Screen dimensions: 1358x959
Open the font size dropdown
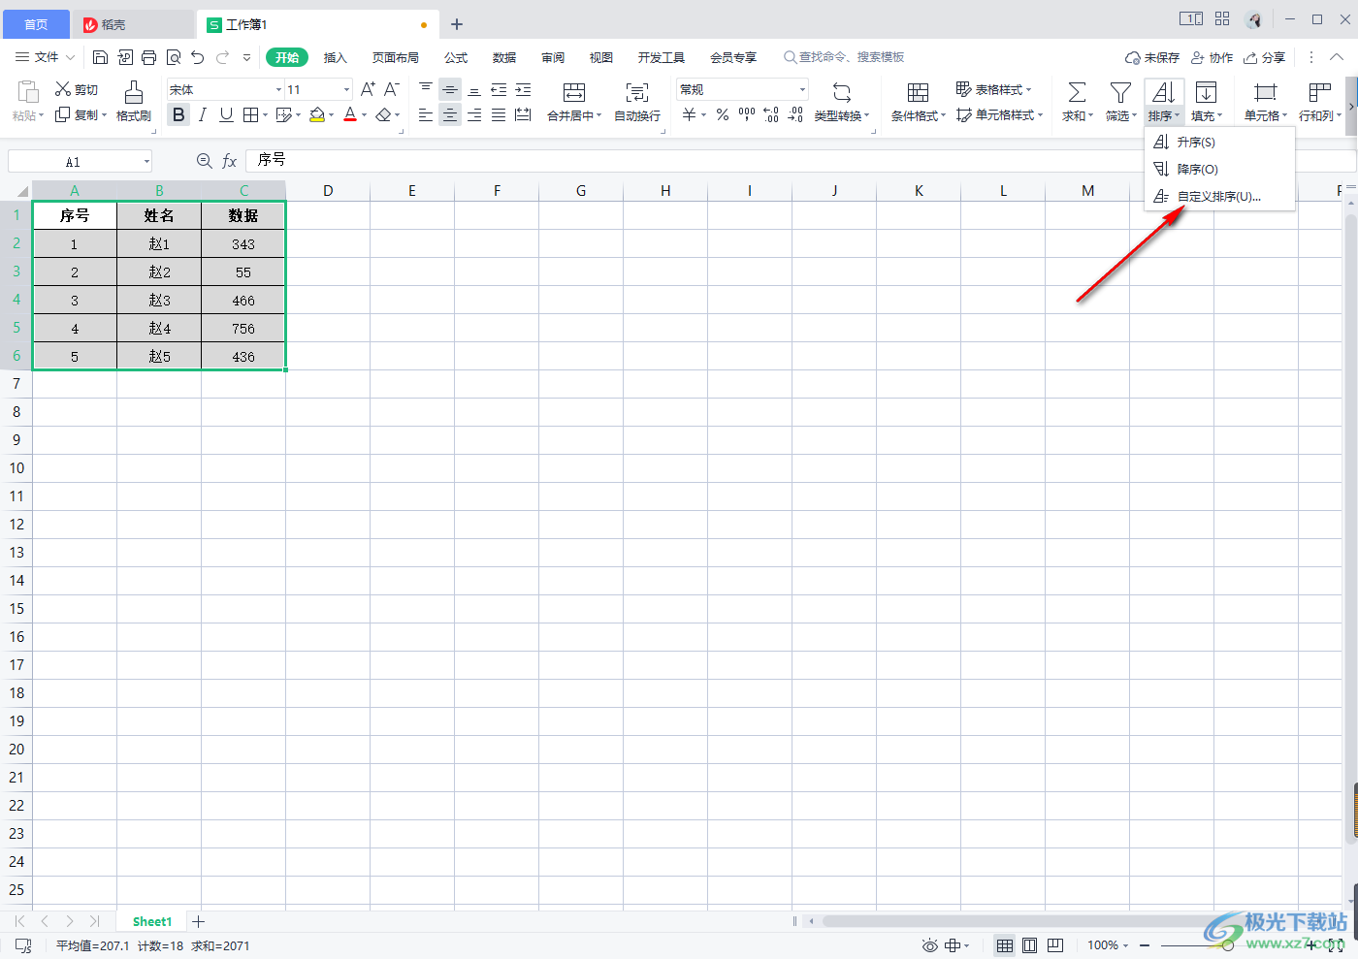[x=346, y=89]
